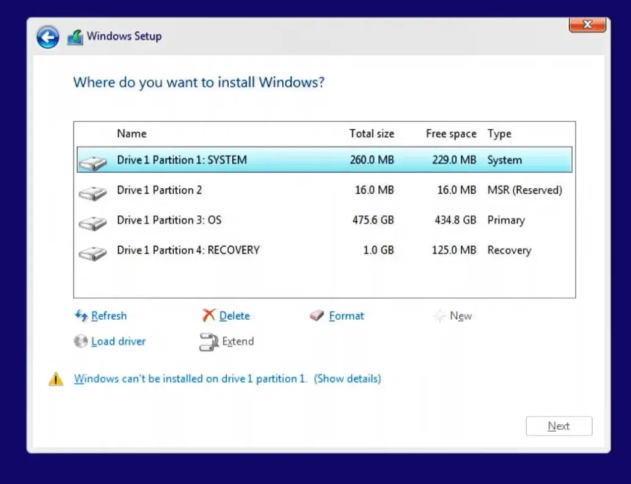Click the Recovery type cell
The image size is (631, 484).
(510, 251)
